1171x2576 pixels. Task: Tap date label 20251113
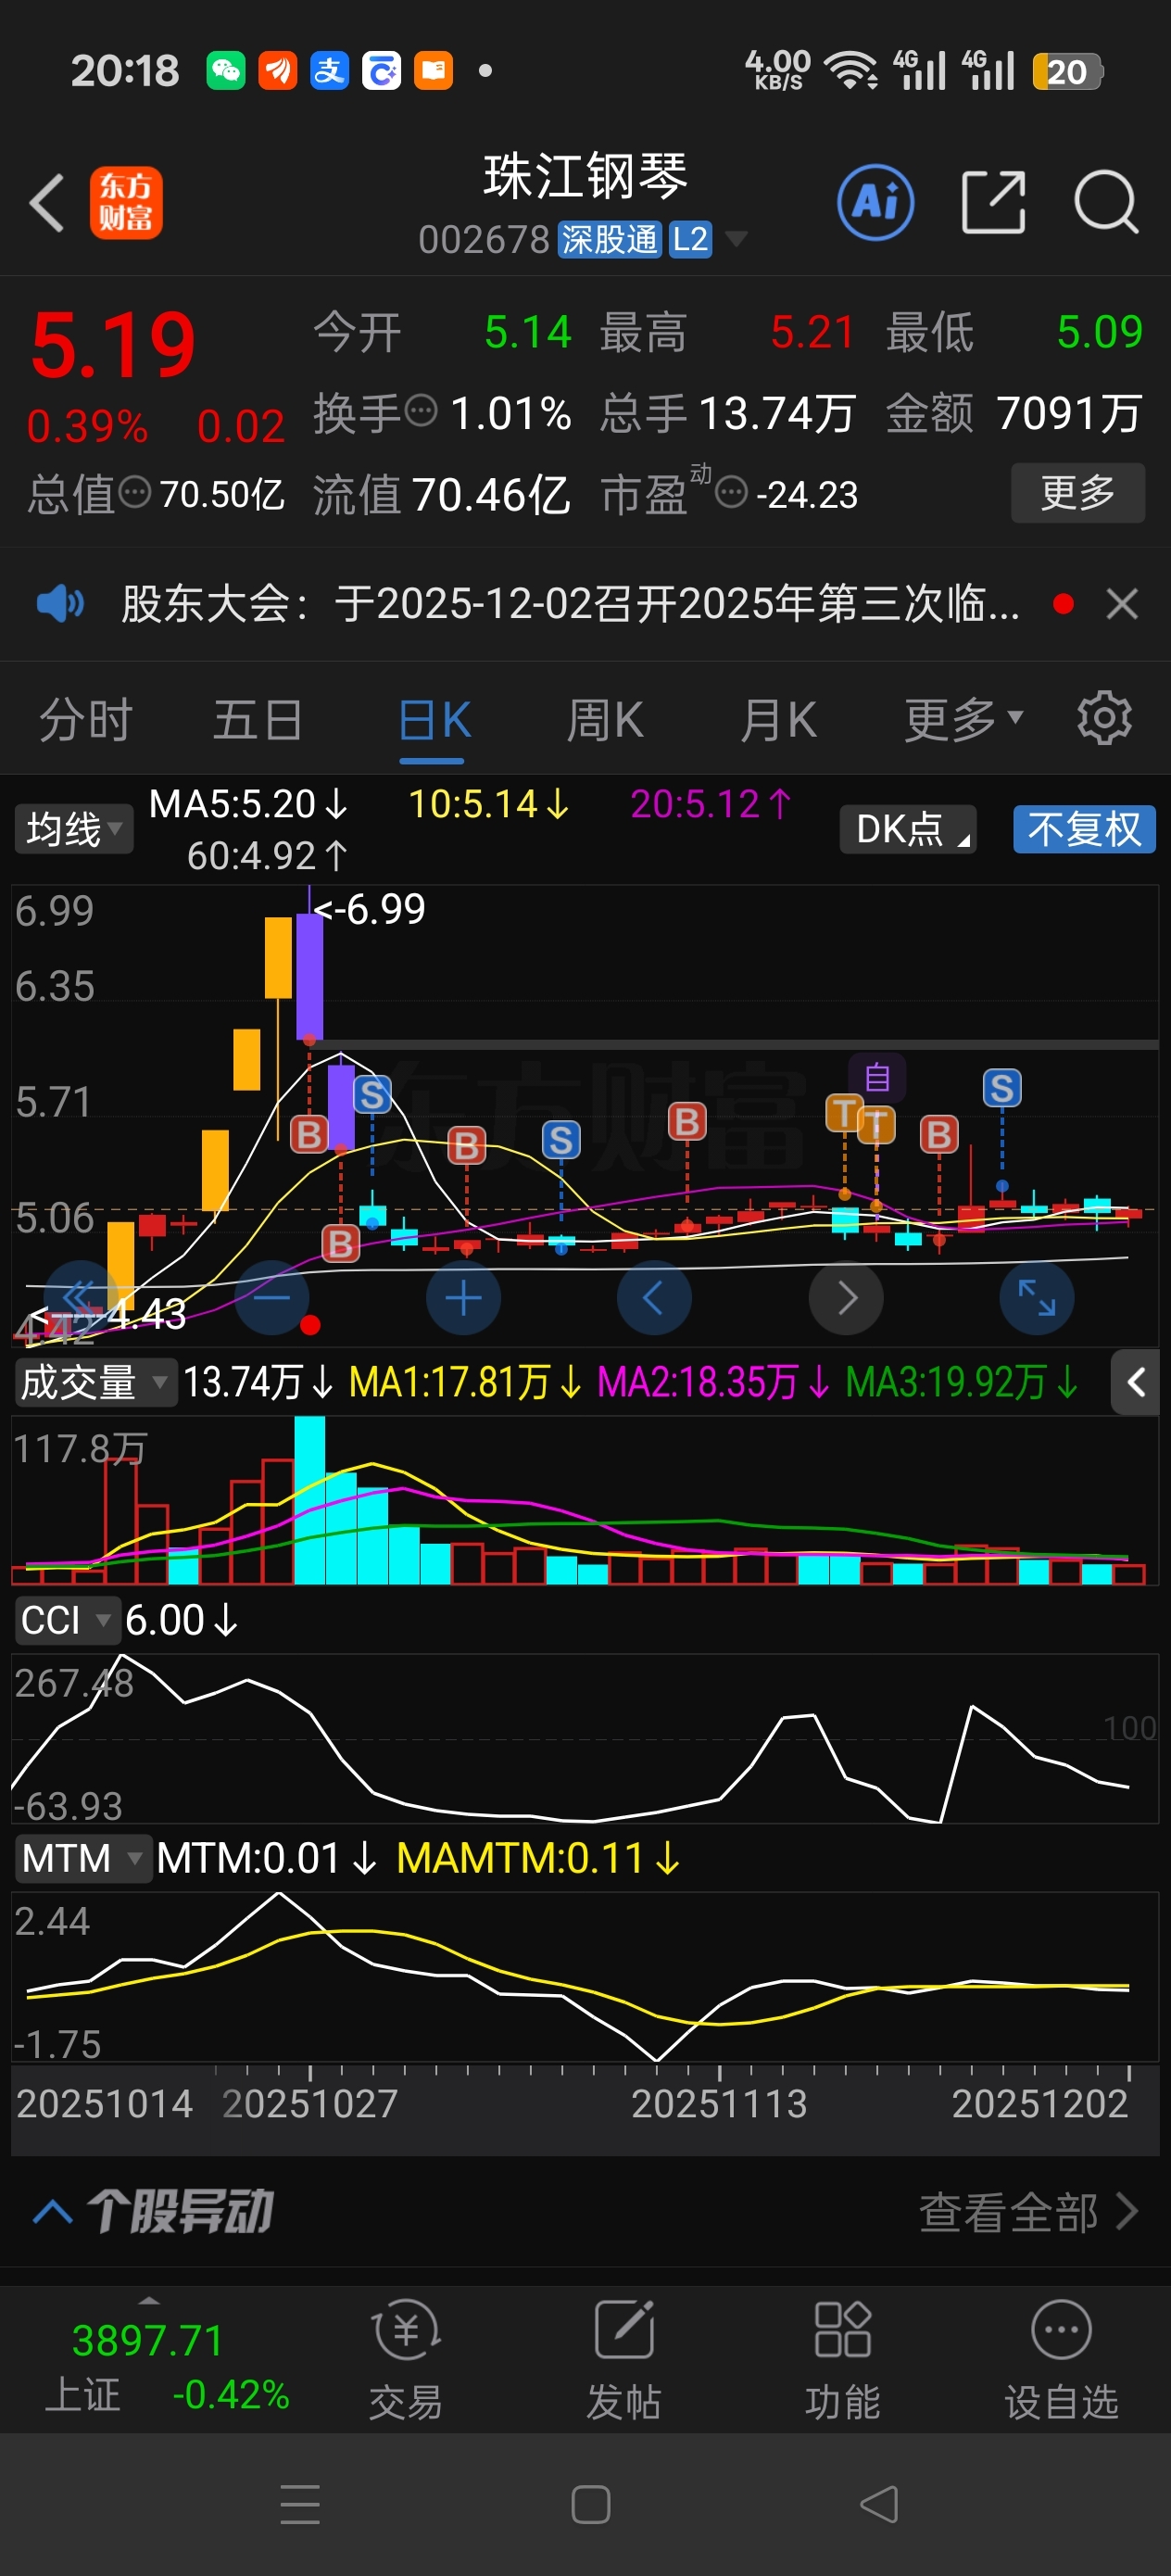pos(719,2104)
